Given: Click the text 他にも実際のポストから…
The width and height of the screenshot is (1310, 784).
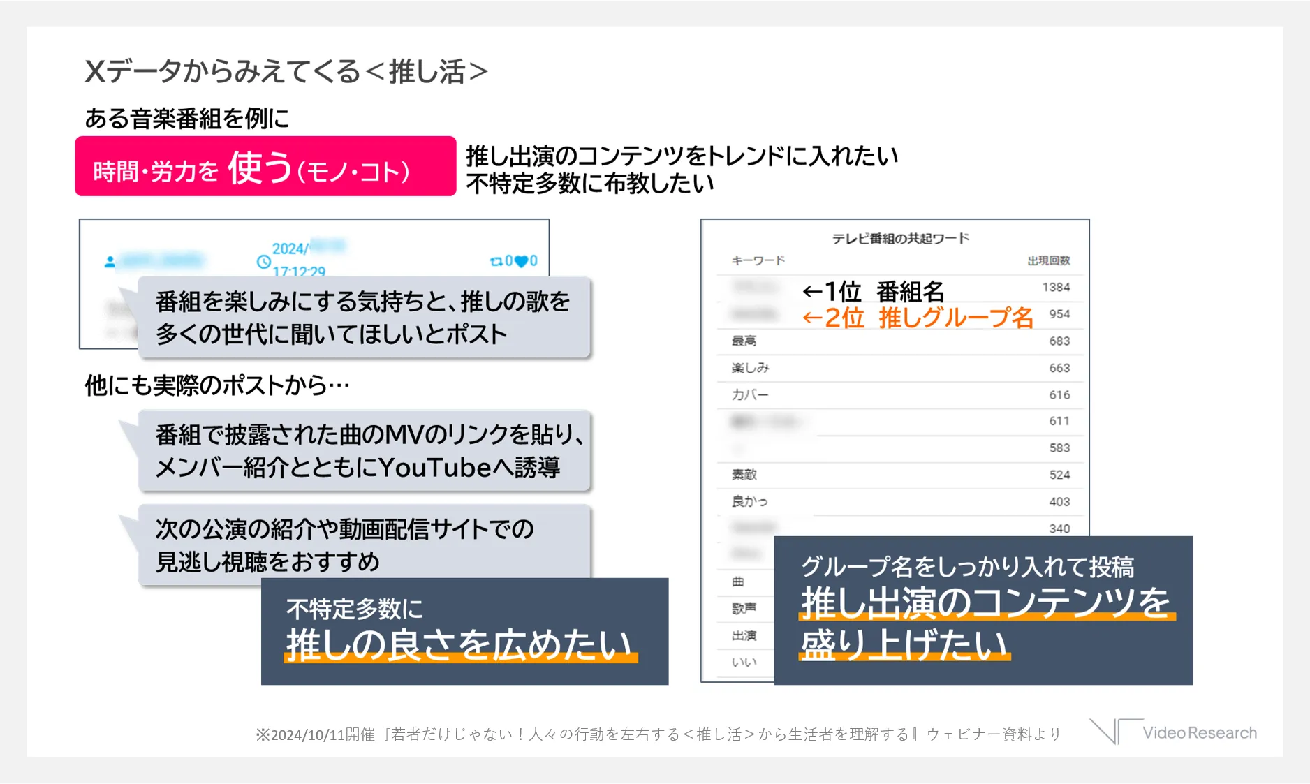Looking at the screenshot, I should 217,385.
